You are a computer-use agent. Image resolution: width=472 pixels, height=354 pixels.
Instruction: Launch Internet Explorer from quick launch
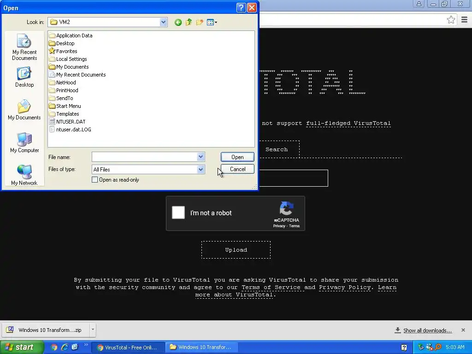65,347
